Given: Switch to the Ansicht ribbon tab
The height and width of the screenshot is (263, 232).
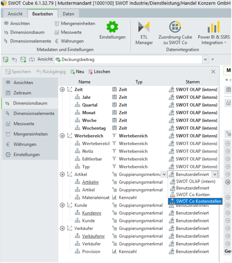Looking at the screenshot, I should (x=15, y=14).
